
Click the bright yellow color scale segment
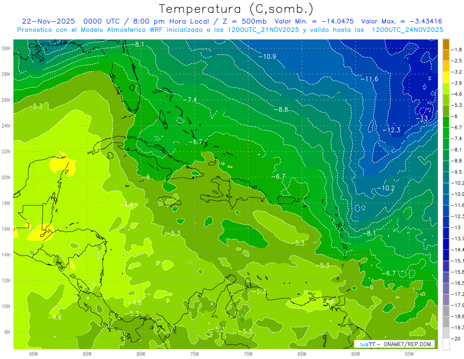(x=446, y=77)
